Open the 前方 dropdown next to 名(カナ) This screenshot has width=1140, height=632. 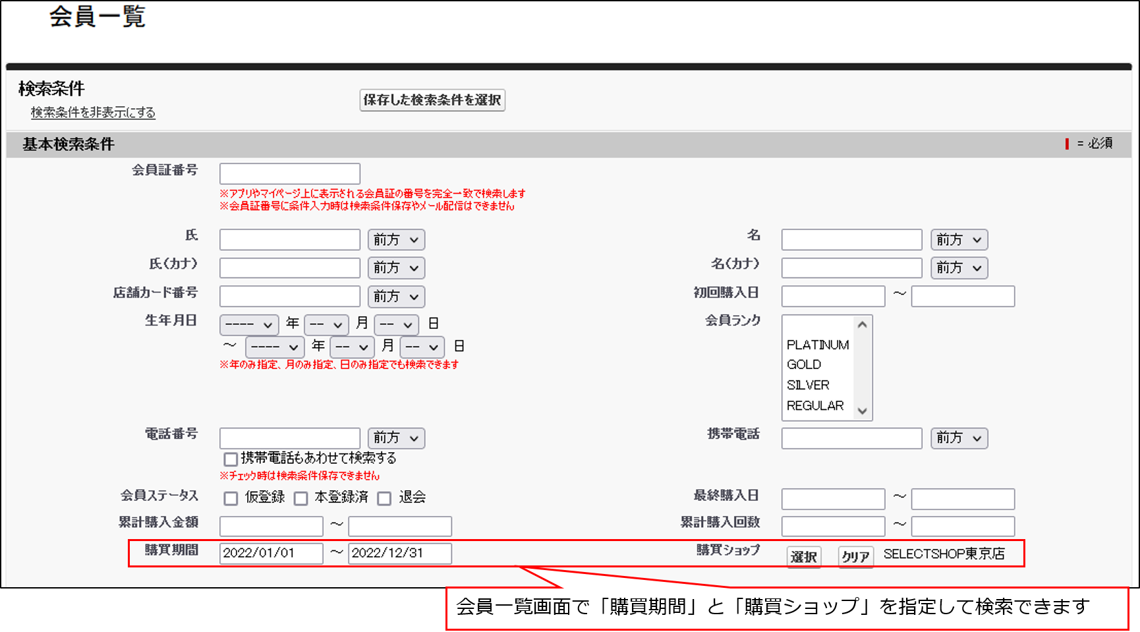tap(959, 268)
